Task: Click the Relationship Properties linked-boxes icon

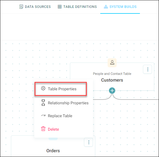Action: (43, 103)
